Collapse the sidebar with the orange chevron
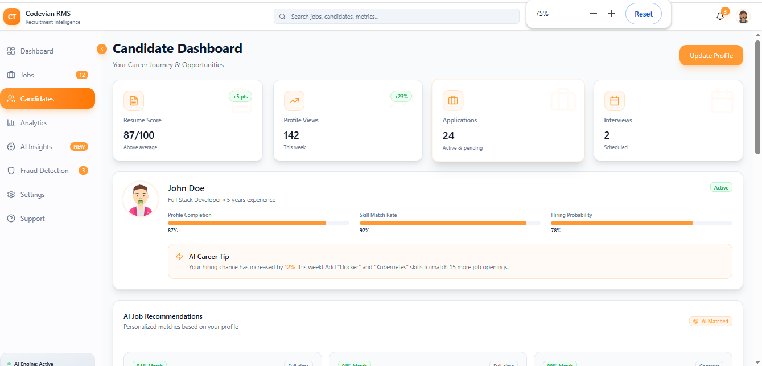 [x=102, y=49]
